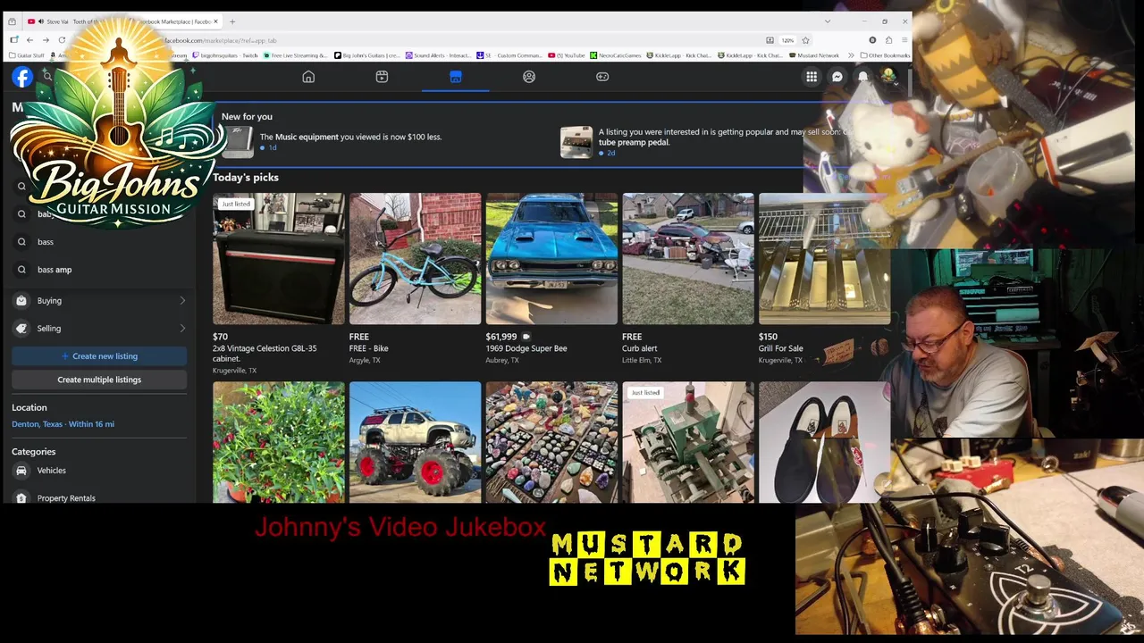
Task: Open the Facebook menu grid icon
Action: point(812,77)
